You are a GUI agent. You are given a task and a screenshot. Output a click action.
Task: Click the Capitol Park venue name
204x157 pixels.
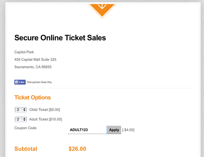click(24, 52)
